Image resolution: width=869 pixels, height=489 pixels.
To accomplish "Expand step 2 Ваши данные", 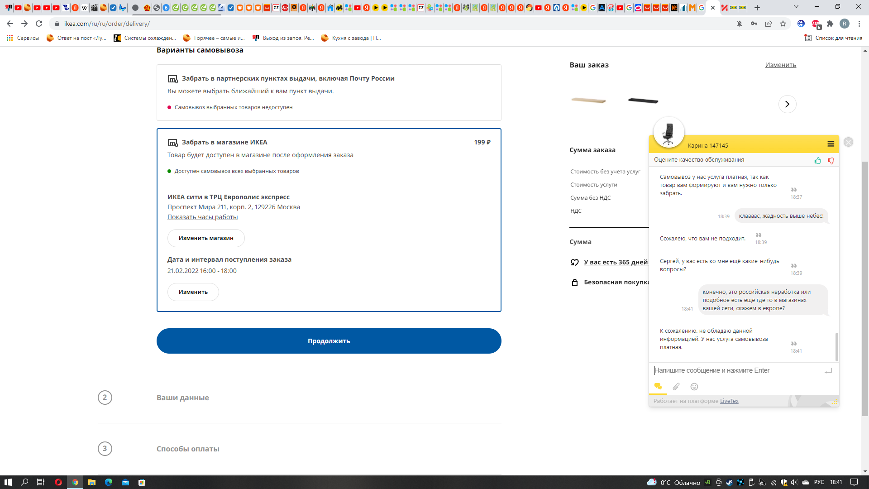I will point(182,398).
